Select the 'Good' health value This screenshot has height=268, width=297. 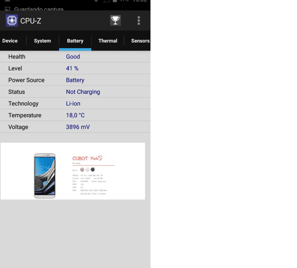coord(73,57)
